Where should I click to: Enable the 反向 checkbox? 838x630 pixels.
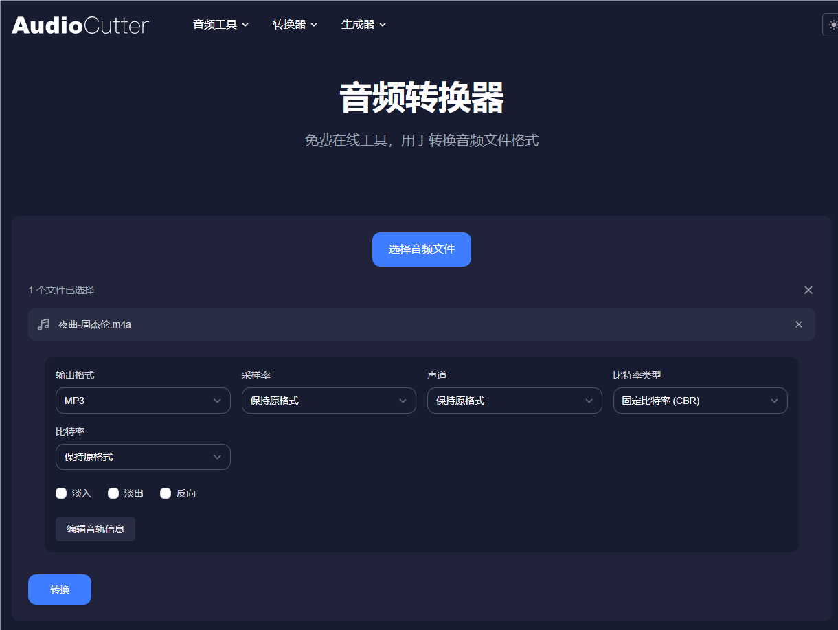point(165,493)
